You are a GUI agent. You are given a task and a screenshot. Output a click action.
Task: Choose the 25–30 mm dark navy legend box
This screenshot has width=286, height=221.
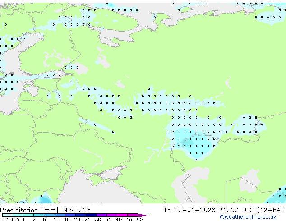(91, 215)
